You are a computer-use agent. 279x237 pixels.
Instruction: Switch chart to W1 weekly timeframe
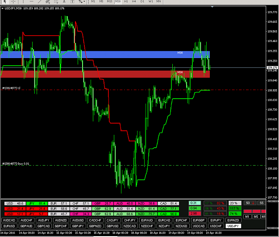(151, 1)
